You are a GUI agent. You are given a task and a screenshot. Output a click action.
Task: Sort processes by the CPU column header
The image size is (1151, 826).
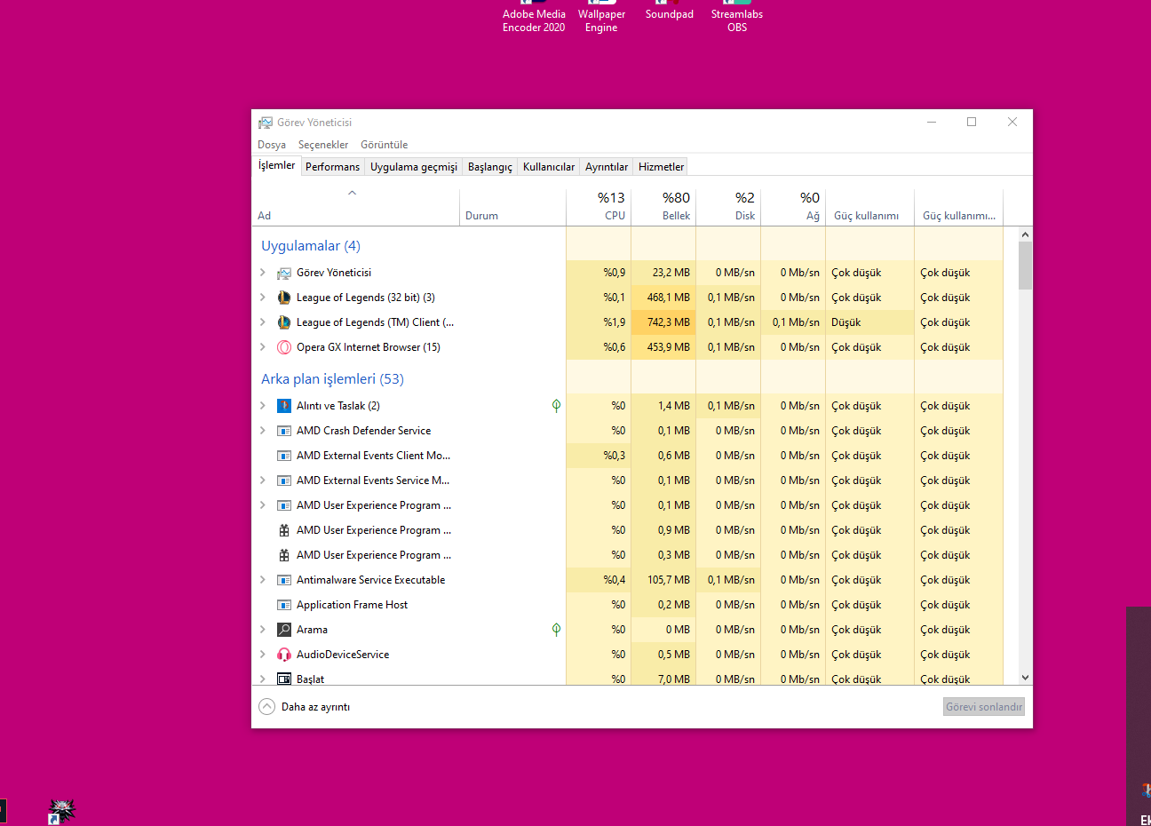coord(599,207)
